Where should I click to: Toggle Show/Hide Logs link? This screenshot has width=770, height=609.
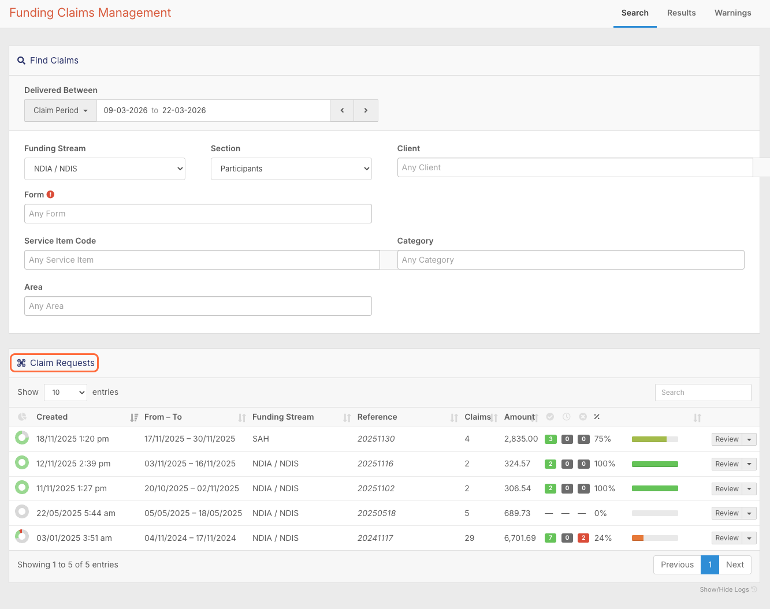pyautogui.click(x=728, y=589)
